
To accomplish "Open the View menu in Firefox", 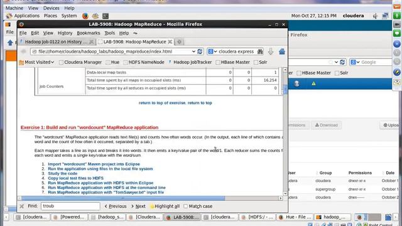I will coord(48,33).
